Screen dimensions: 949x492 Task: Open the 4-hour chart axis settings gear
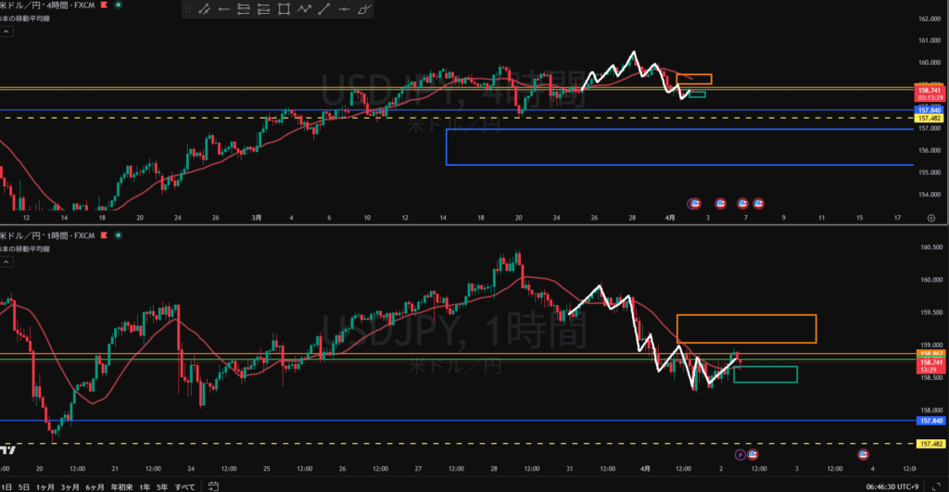pyautogui.click(x=930, y=217)
